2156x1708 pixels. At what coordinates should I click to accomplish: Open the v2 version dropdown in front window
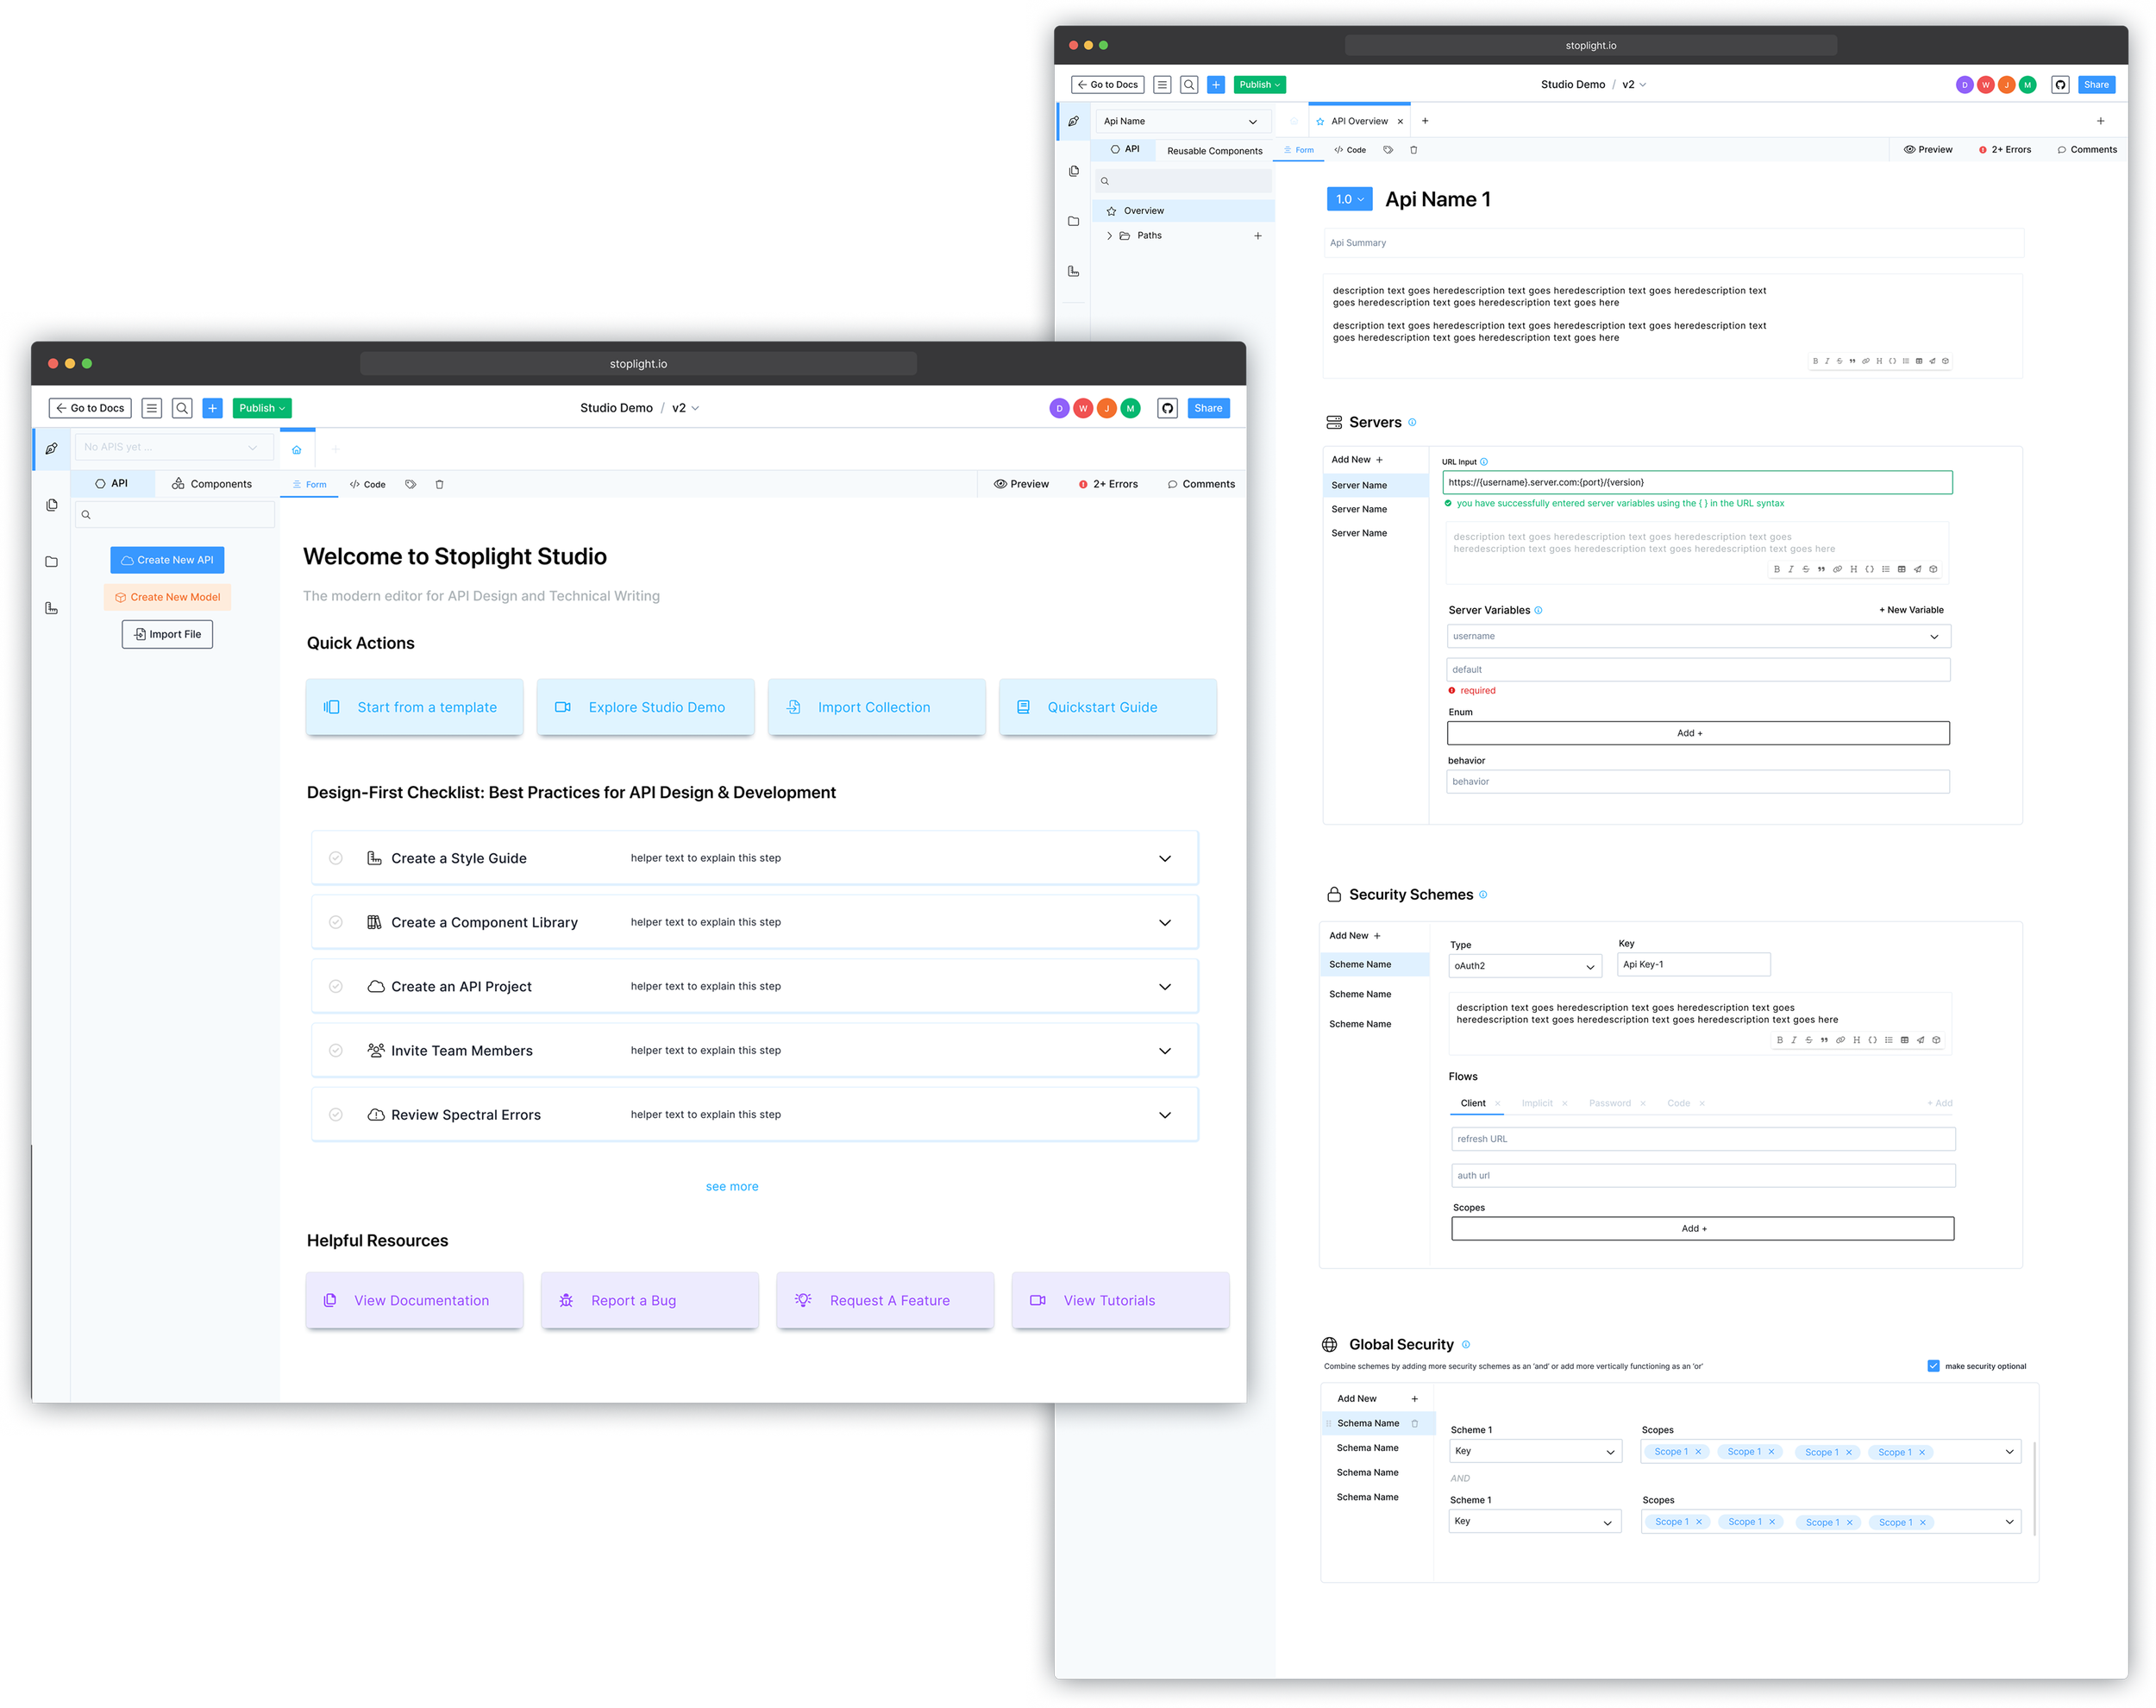tap(686, 408)
